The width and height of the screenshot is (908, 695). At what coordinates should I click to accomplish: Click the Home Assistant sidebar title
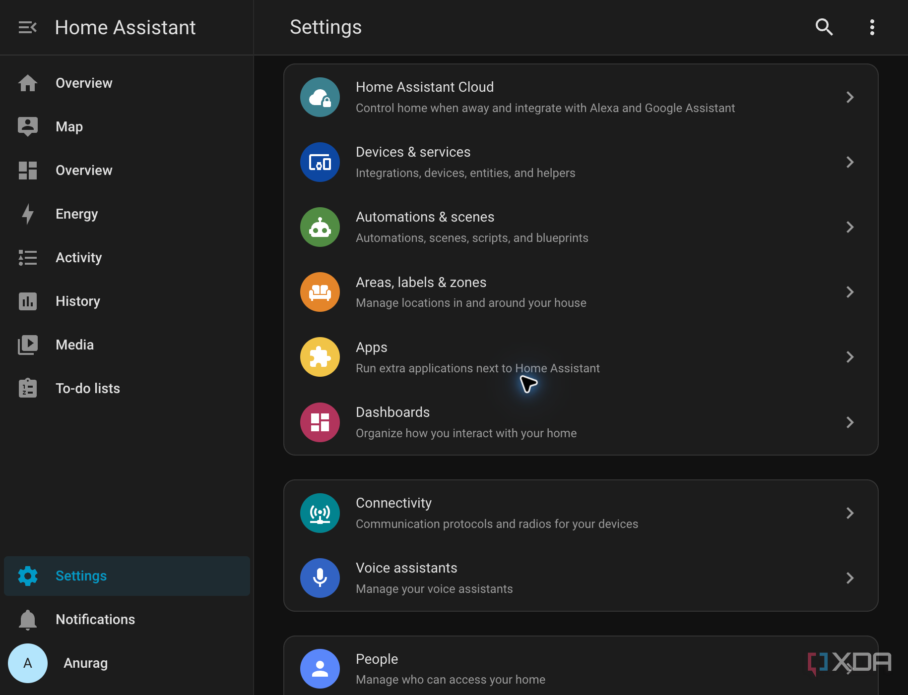[x=125, y=28]
